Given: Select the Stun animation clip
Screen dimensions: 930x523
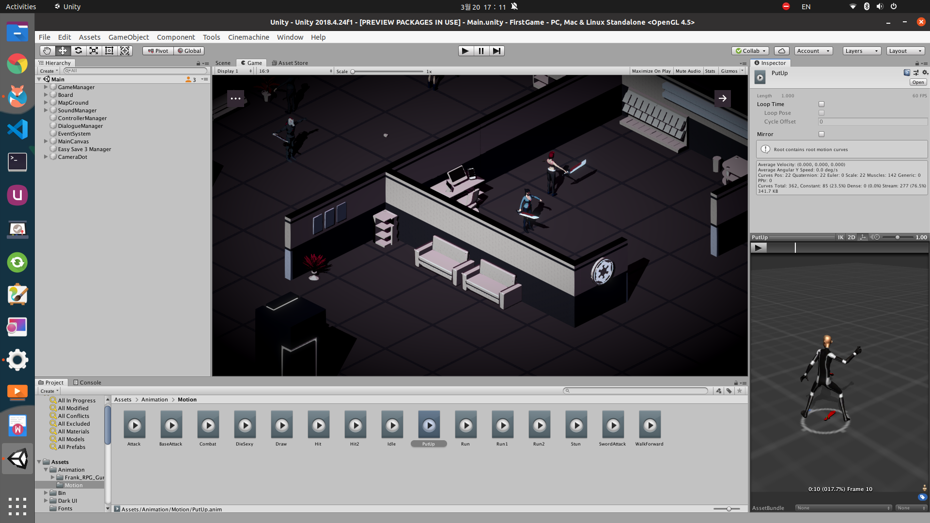Looking at the screenshot, I should pos(576,429).
